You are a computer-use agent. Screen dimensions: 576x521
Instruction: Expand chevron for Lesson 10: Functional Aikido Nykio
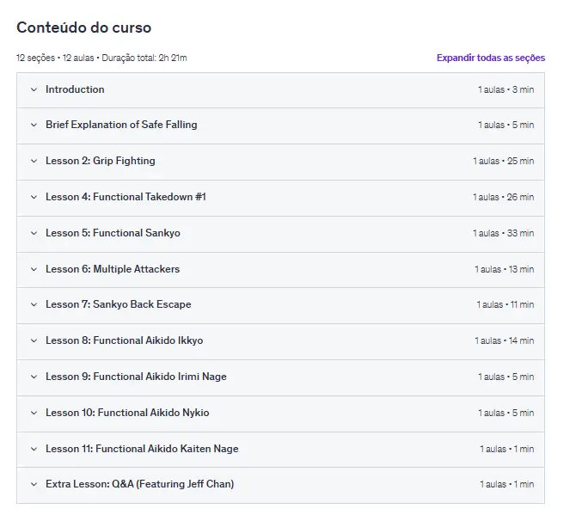coord(34,414)
